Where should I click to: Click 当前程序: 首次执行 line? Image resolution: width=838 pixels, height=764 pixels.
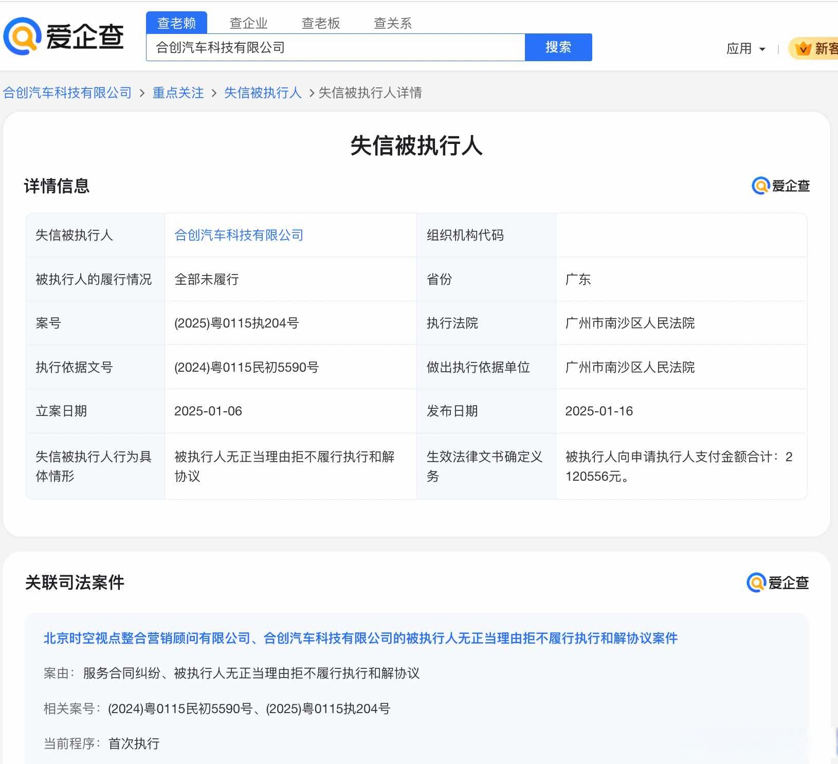click(x=101, y=743)
